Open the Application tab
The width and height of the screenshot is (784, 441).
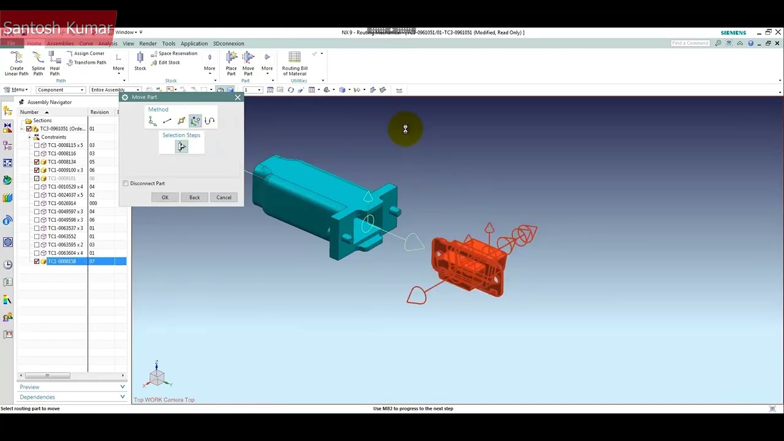194,43
